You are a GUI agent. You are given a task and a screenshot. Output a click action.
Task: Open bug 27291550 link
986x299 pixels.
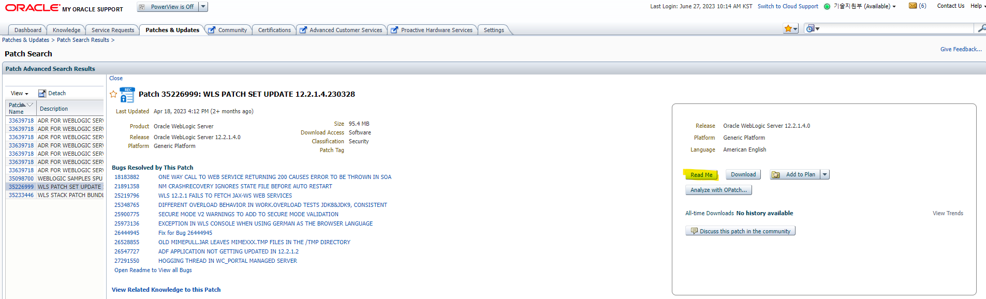coord(127,261)
